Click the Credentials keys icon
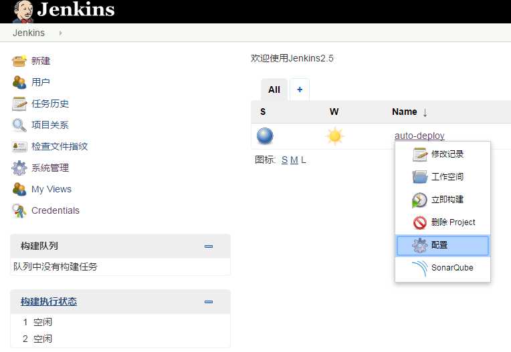The width and height of the screenshot is (511, 352). 19,211
